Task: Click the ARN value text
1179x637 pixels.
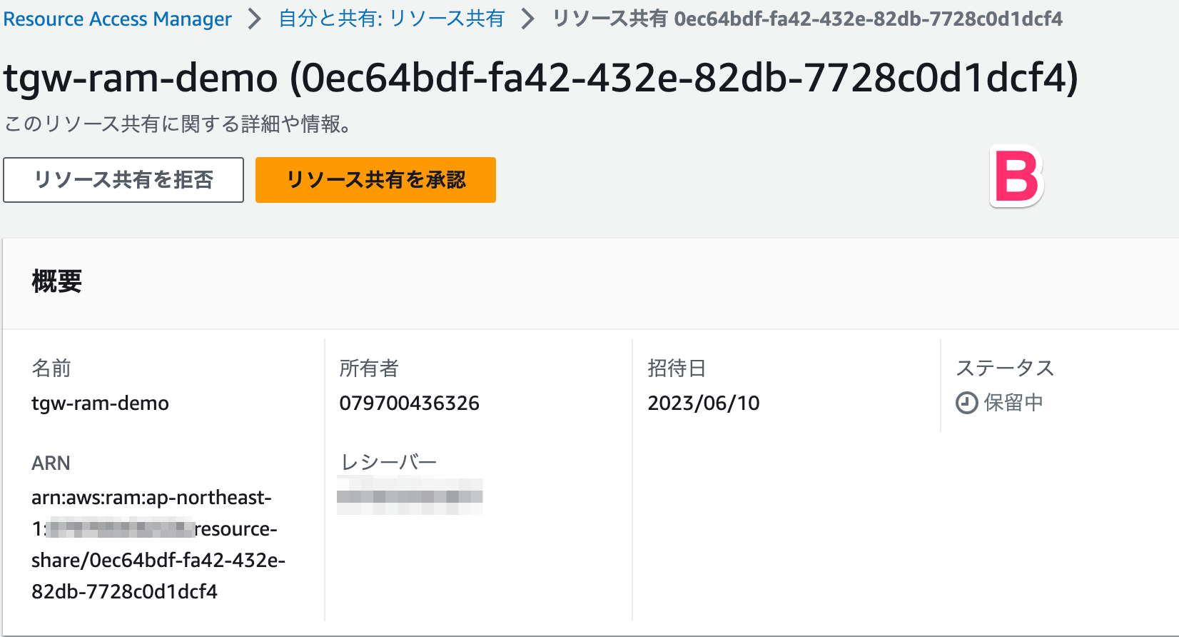Action: 158,544
